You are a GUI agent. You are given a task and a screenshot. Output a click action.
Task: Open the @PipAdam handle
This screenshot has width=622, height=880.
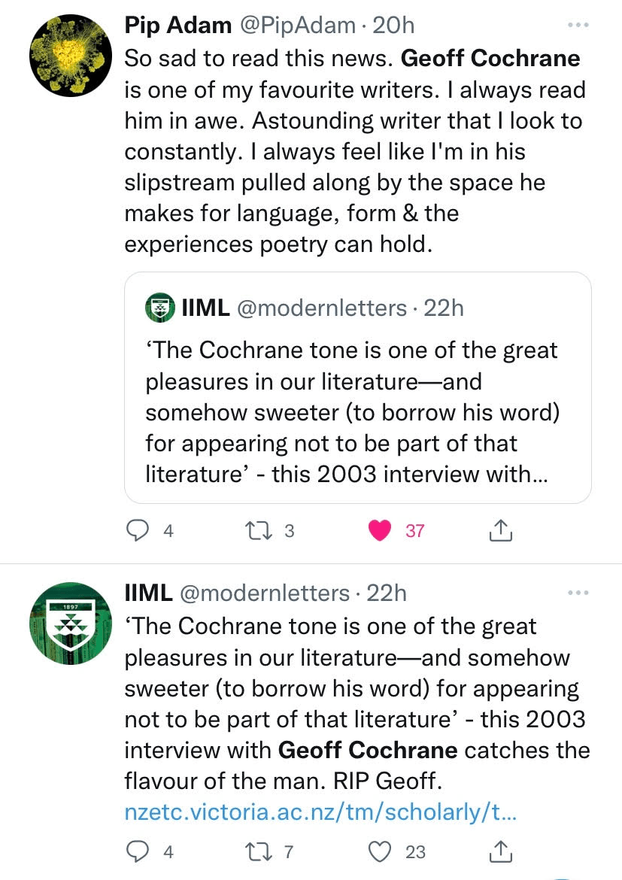point(297,25)
